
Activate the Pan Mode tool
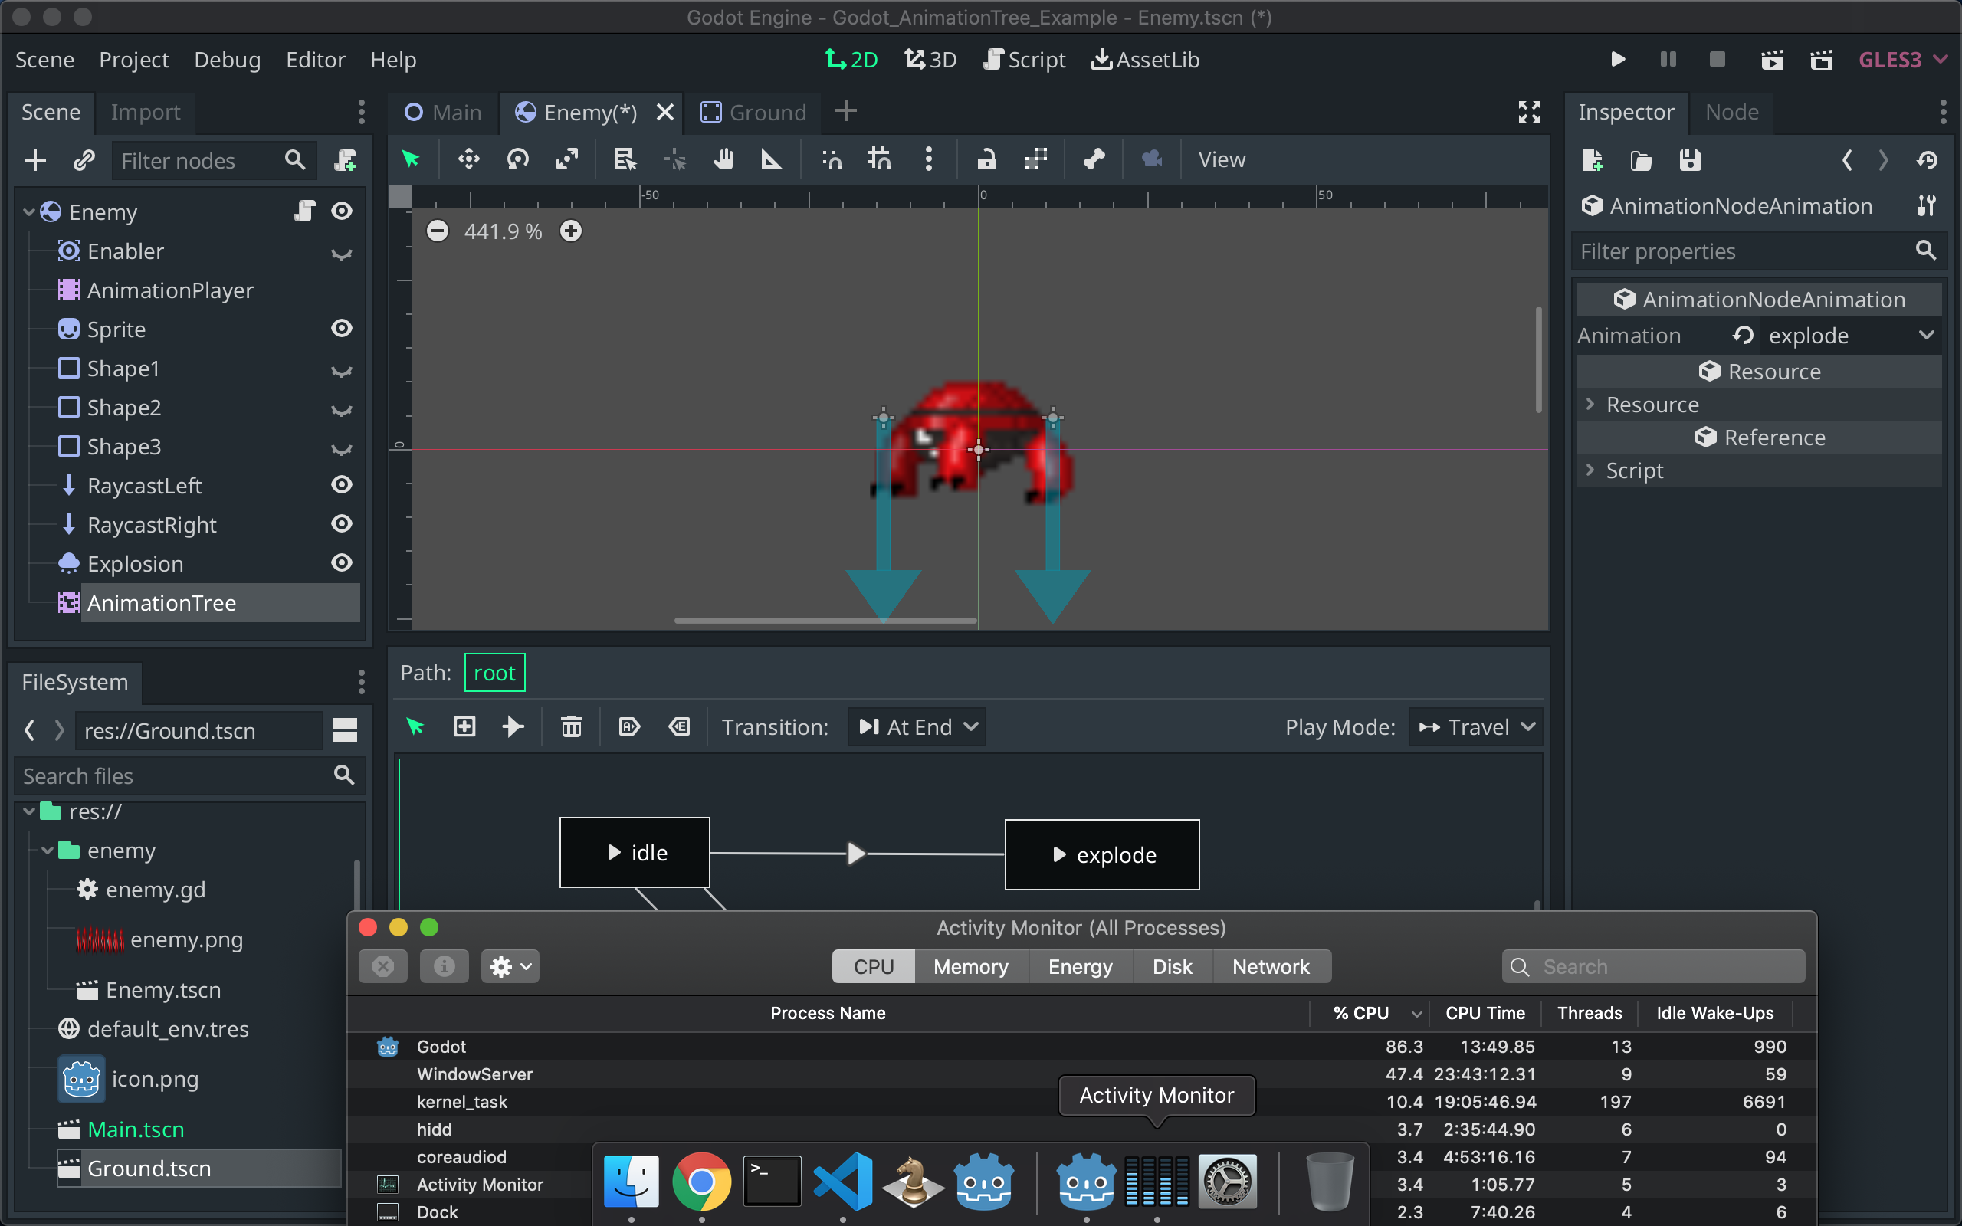point(723,159)
